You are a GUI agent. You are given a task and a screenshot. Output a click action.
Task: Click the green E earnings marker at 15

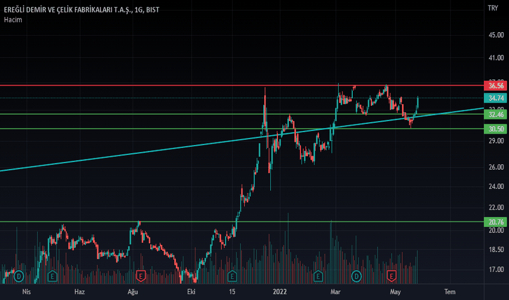click(x=232, y=277)
